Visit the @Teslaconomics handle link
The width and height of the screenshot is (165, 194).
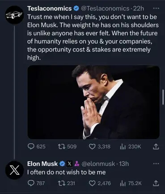(x=105, y=8)
